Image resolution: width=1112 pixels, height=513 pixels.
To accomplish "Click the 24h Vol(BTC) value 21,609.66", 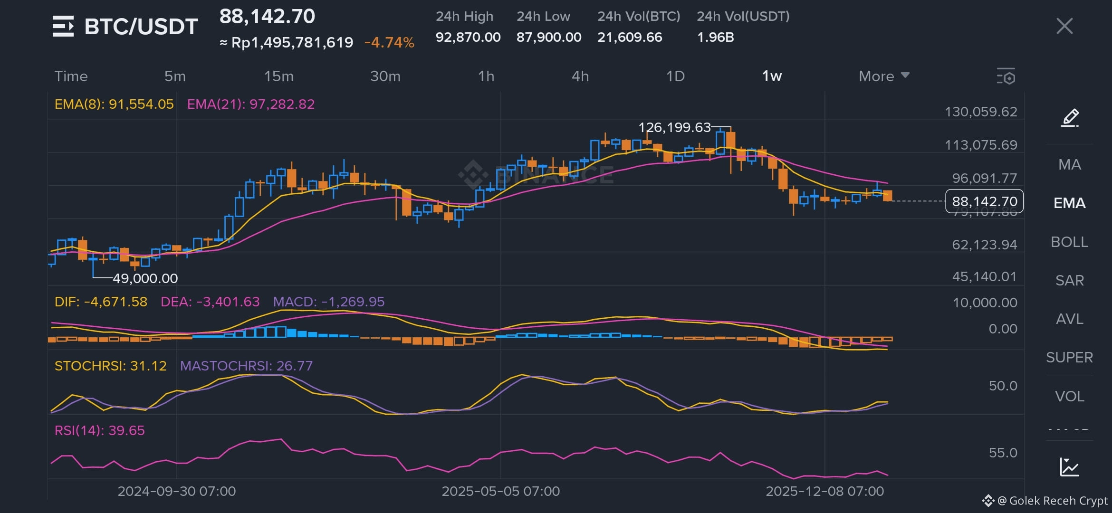I will (x=630, y=37).
